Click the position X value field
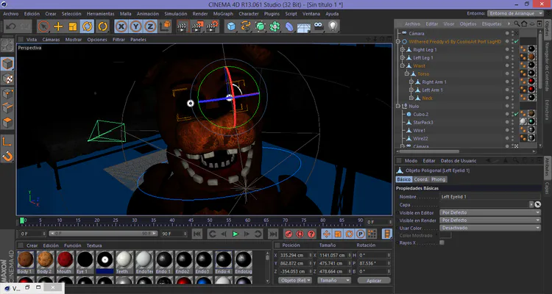 [x=295, y=255]
